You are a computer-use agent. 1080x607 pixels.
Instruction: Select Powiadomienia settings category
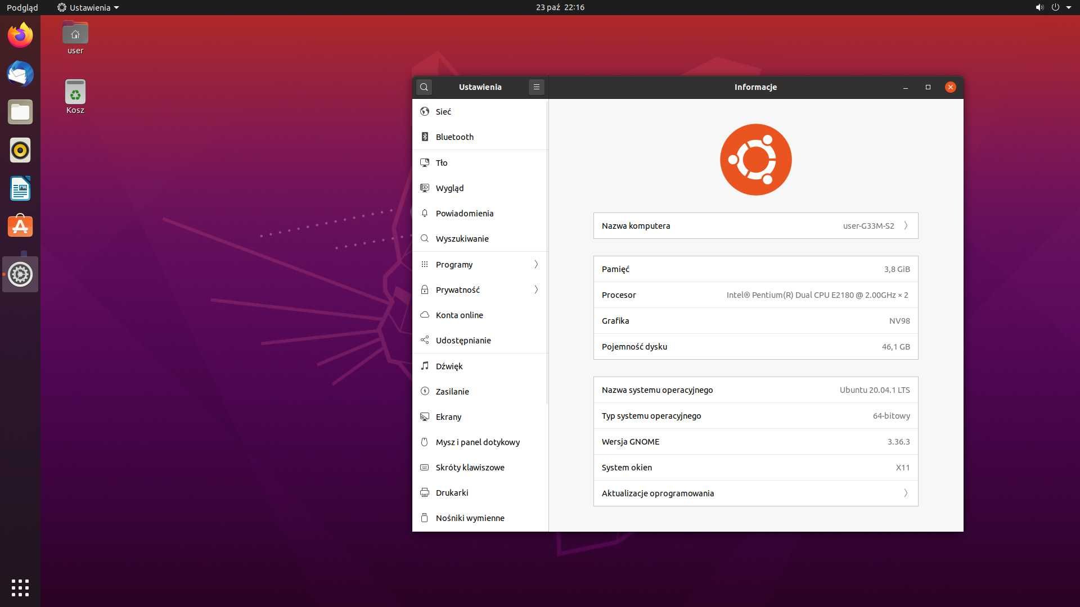480,213
